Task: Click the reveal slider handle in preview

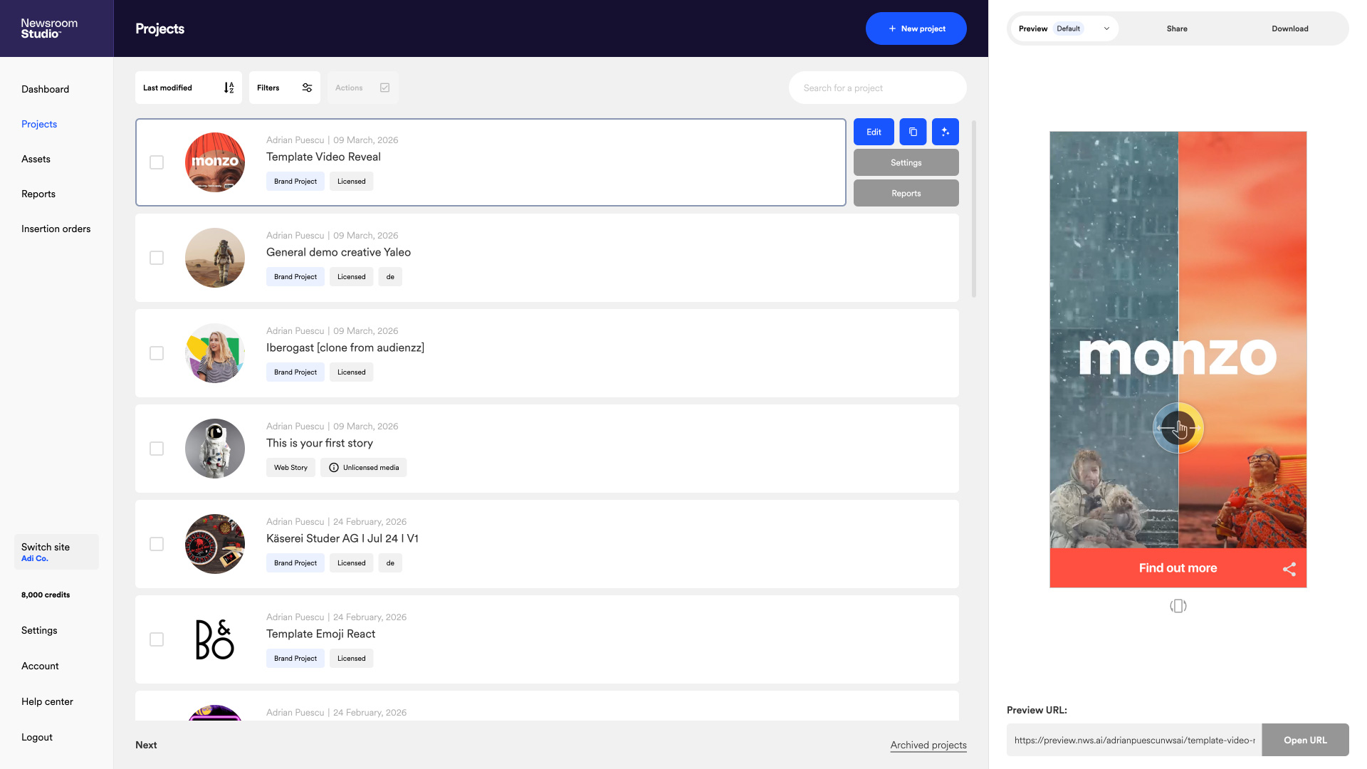Action: pyautogui.click(x=1178, y=428)
